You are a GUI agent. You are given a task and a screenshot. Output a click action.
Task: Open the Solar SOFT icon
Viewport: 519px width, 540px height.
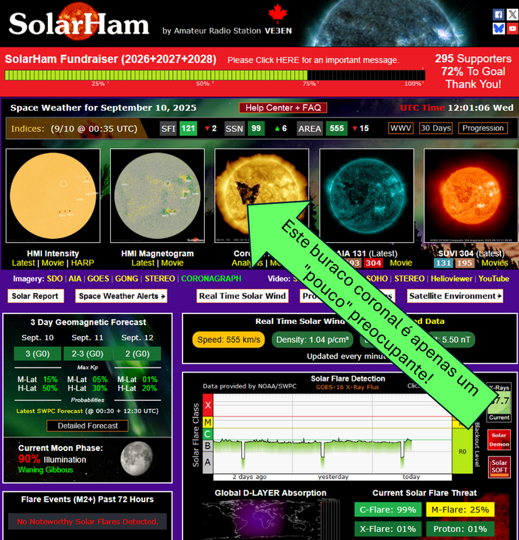pos(499,466)
